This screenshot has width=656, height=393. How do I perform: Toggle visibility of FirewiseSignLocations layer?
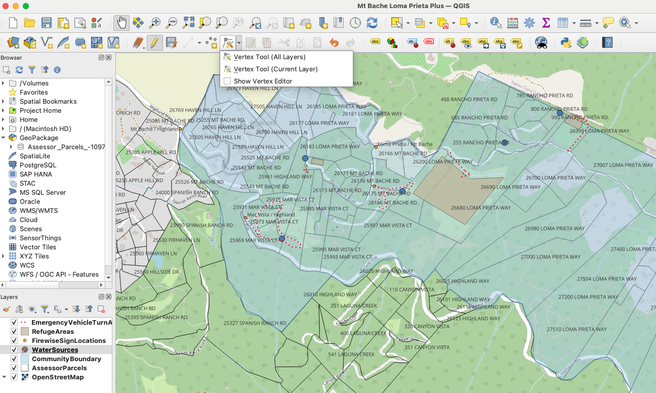(x=14, y=341)
